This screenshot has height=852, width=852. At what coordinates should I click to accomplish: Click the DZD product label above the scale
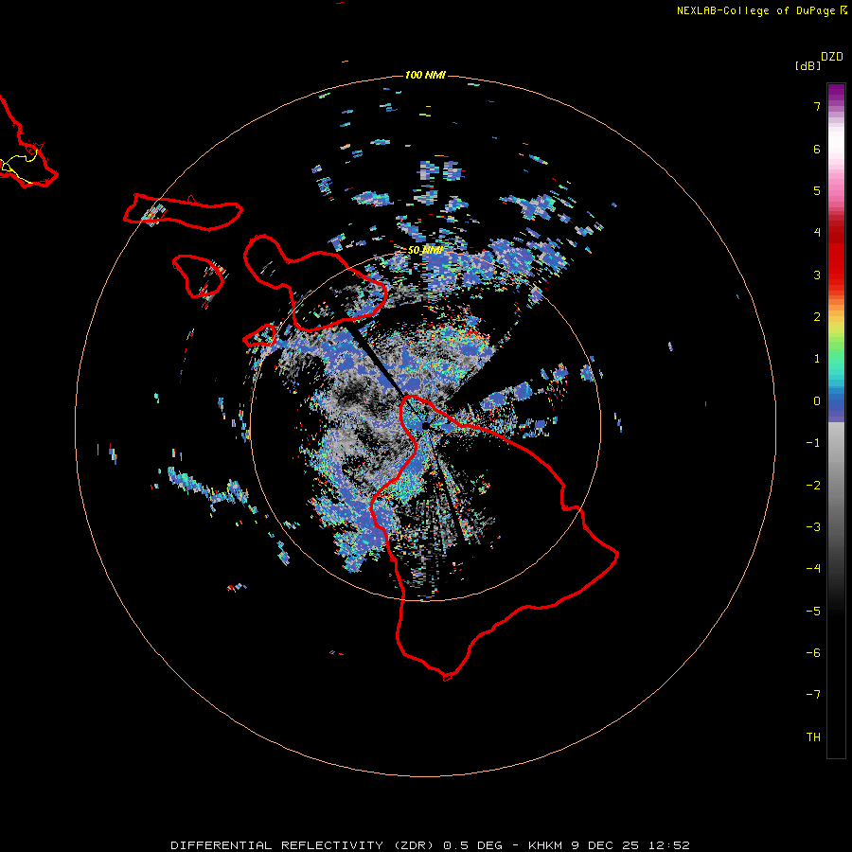tap(832, 57)
